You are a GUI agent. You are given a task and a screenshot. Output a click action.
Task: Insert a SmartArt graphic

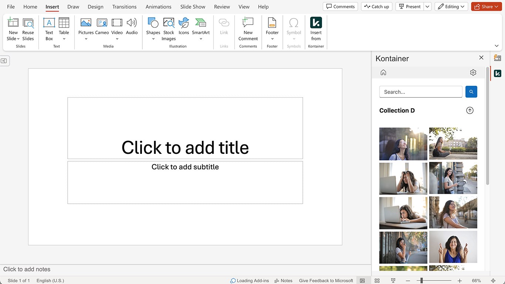click(201, 29)
